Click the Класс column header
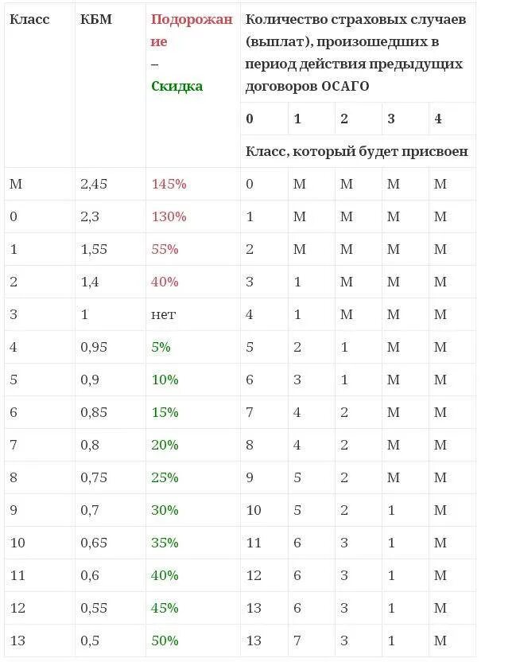The height and width of the screenshot is (662, 516). point(29,19)
